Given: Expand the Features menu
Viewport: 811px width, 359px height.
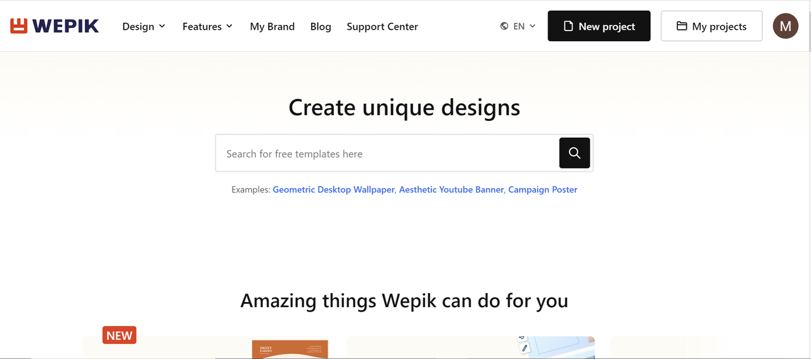Looking at the screenshot, I should coord(208,27).
